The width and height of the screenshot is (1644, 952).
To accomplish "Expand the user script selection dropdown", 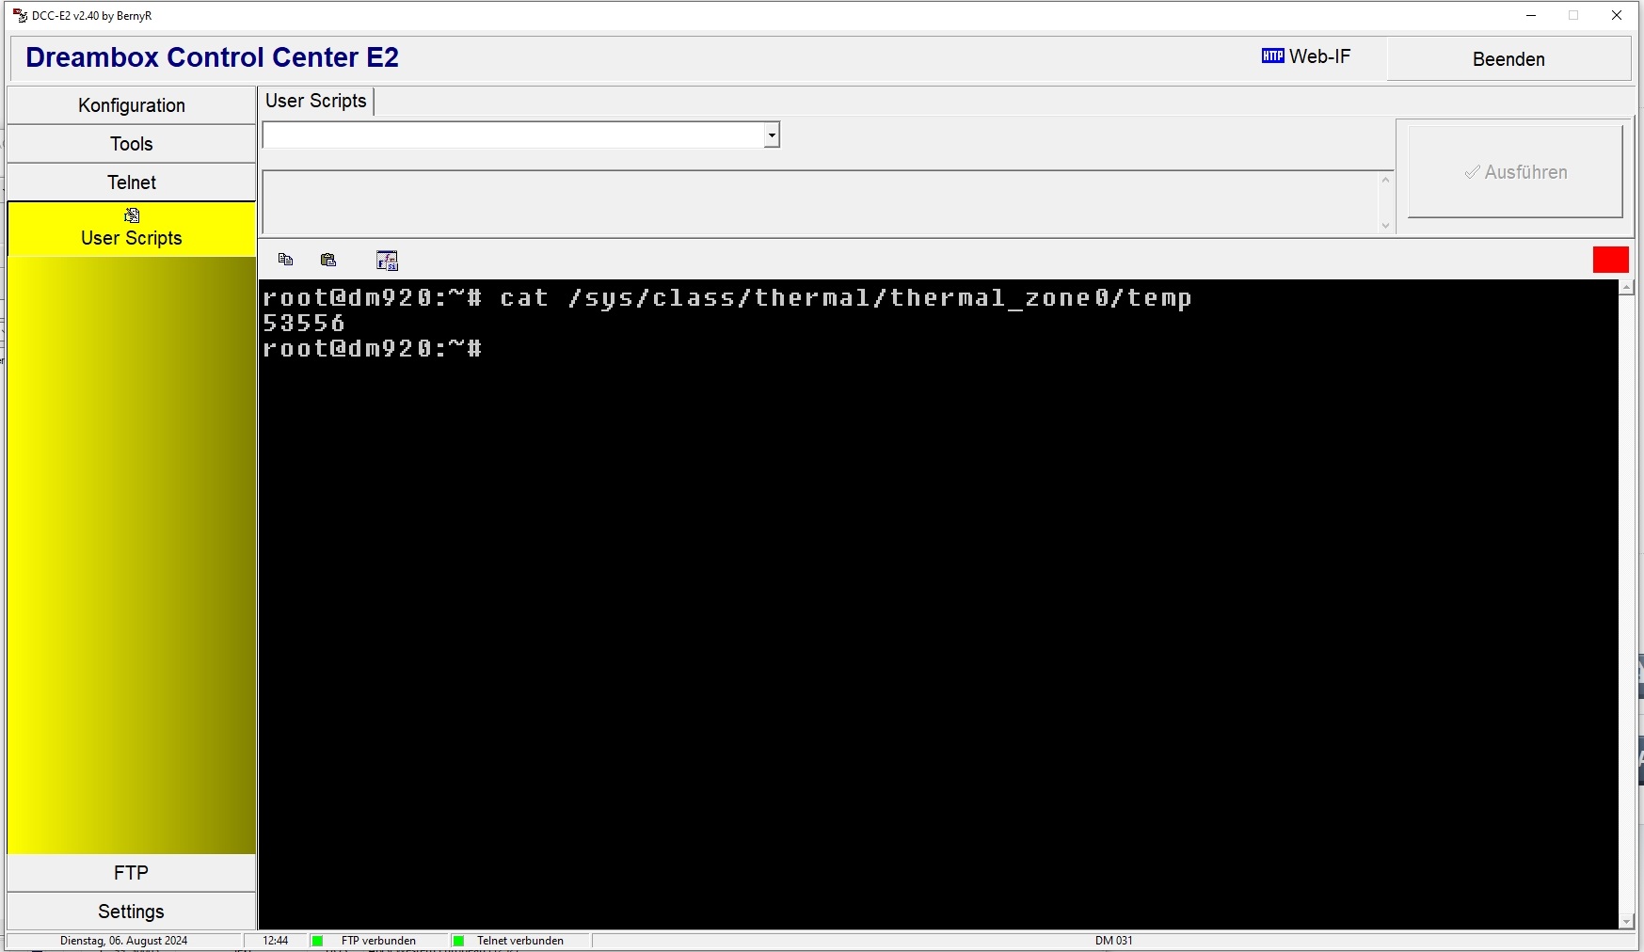I will pyautogui.click(x=772, y=135).
